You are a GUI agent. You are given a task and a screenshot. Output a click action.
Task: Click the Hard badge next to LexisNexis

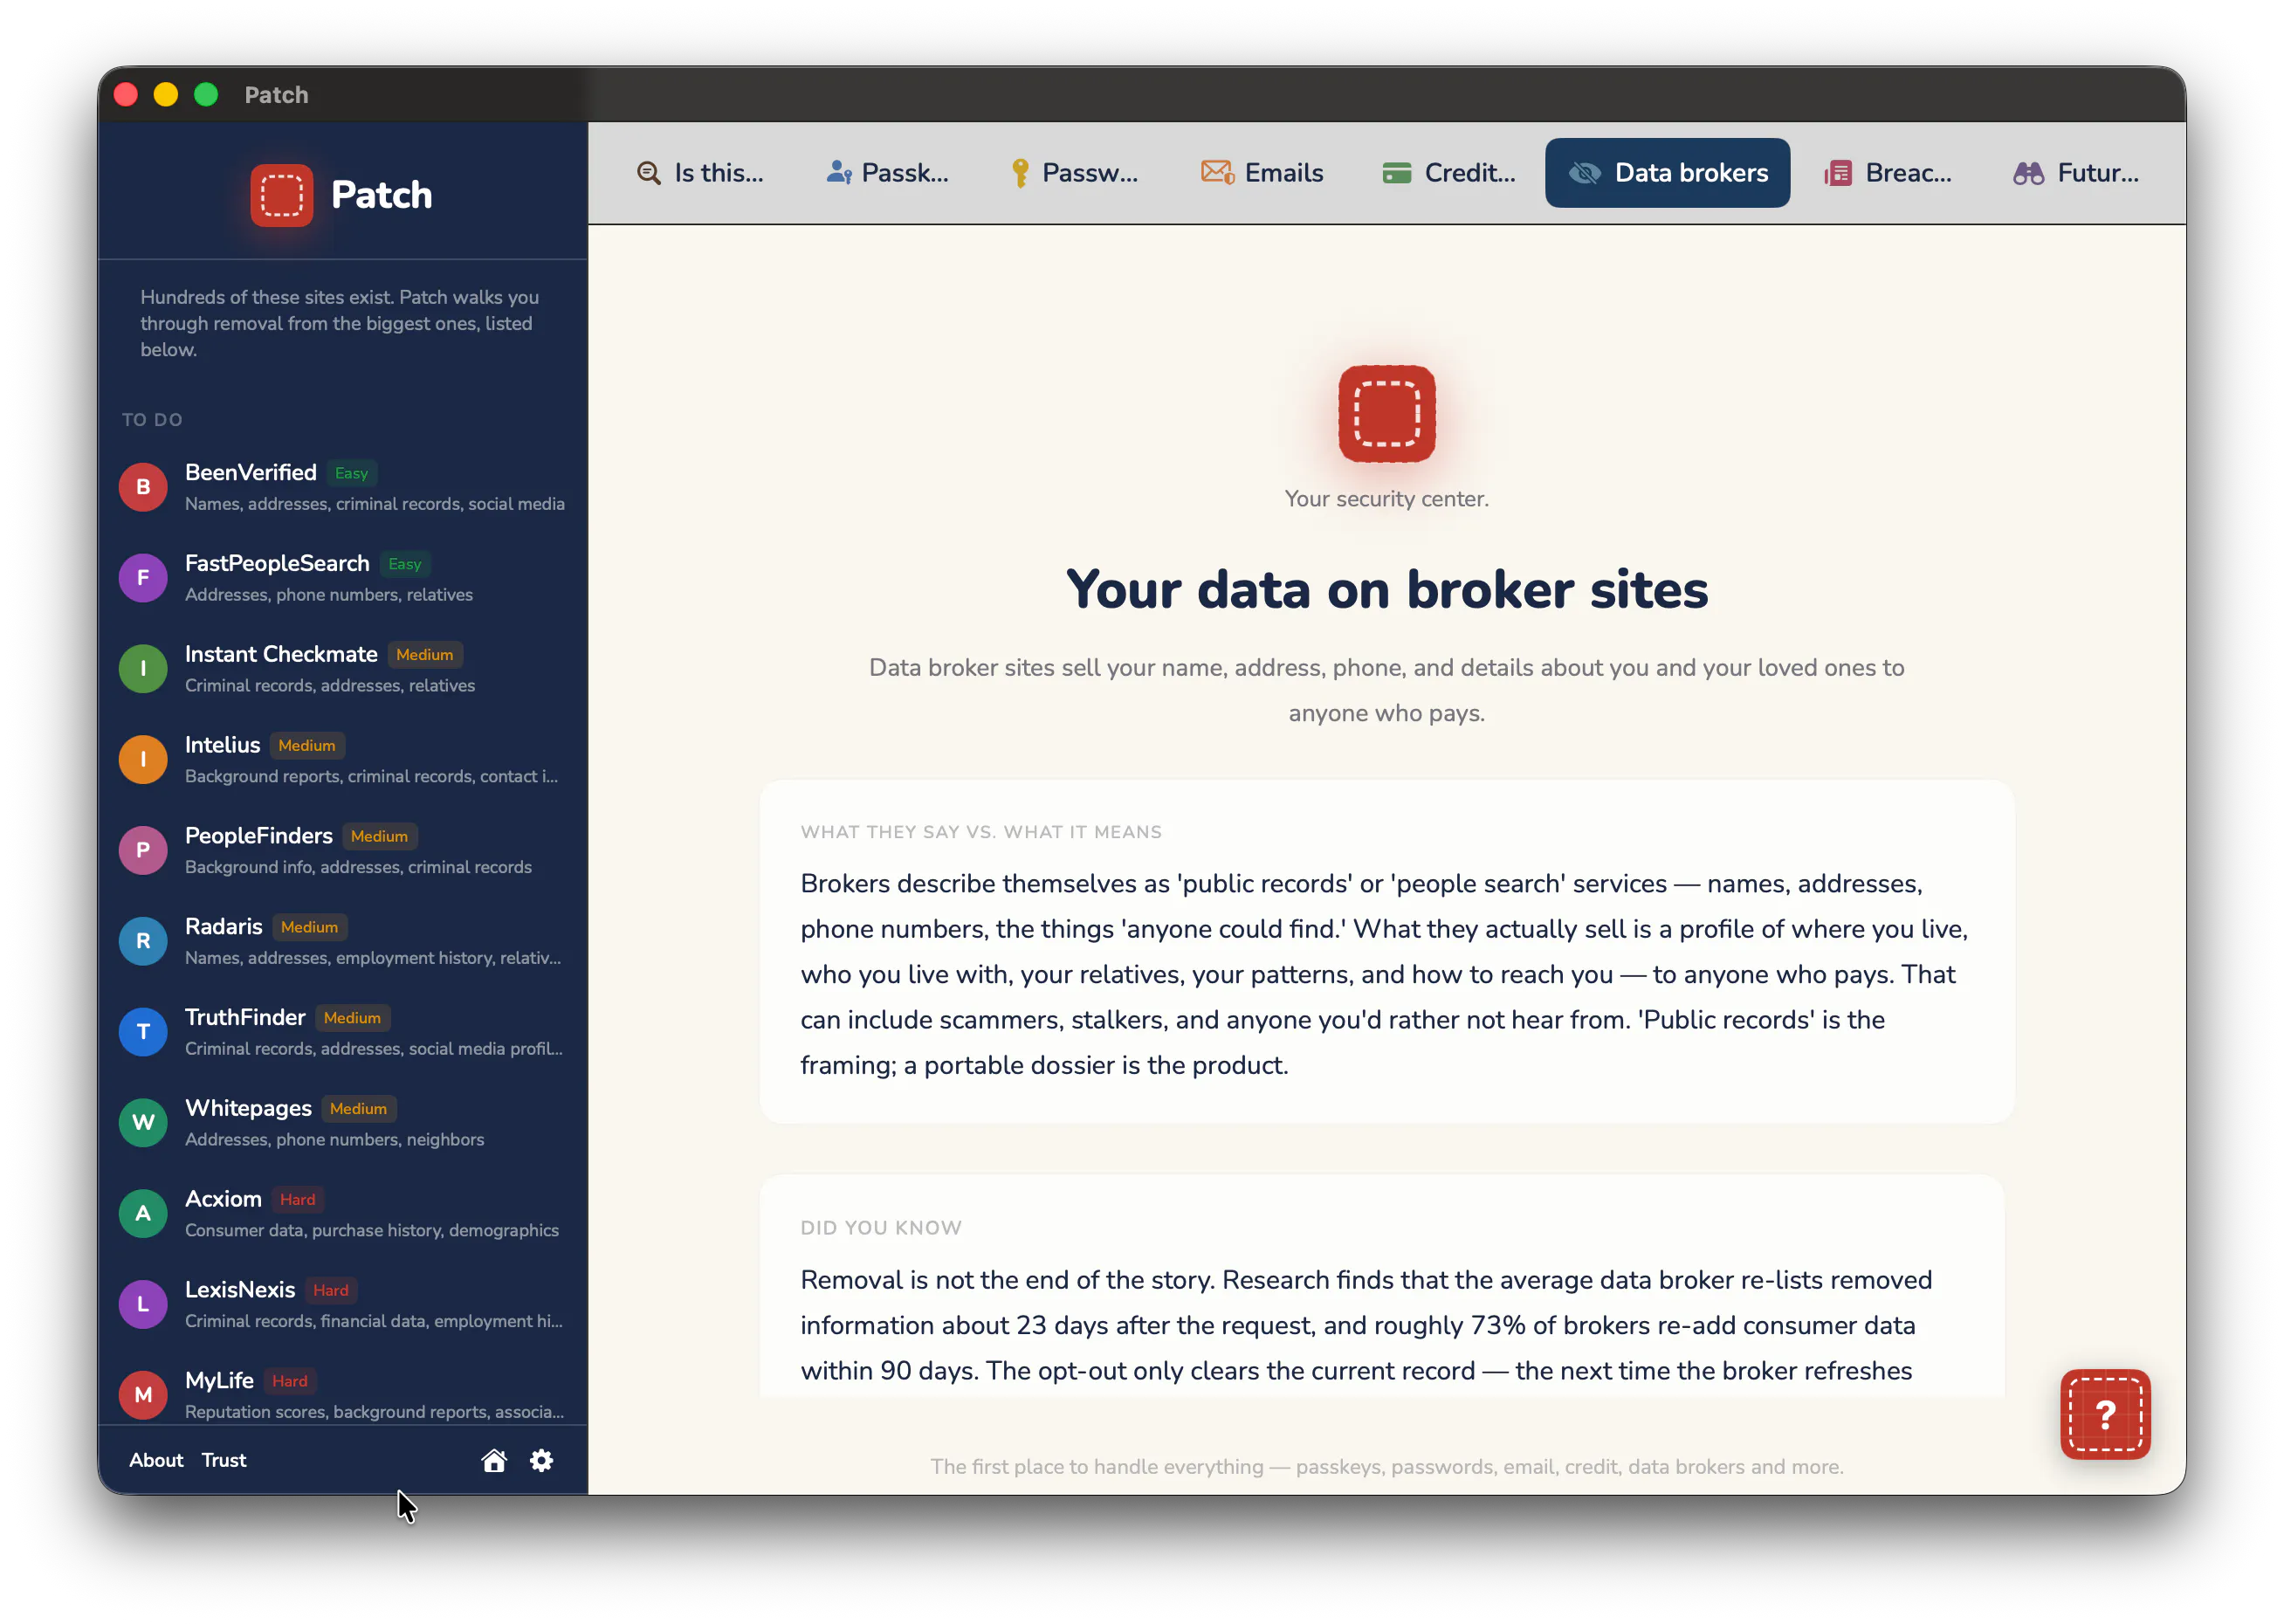tap(330, 1291)
